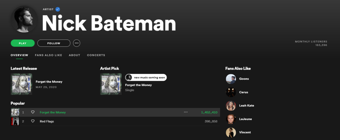
Task: Open the three-dot more options button
Action: click(76, 43)
